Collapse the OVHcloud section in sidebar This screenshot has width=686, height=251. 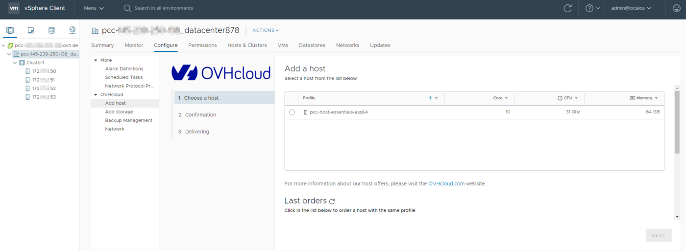click(96, 94)
